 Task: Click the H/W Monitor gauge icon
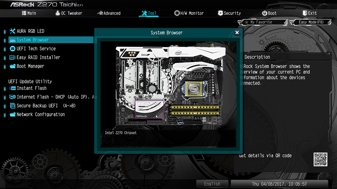(x=177, y=13)
